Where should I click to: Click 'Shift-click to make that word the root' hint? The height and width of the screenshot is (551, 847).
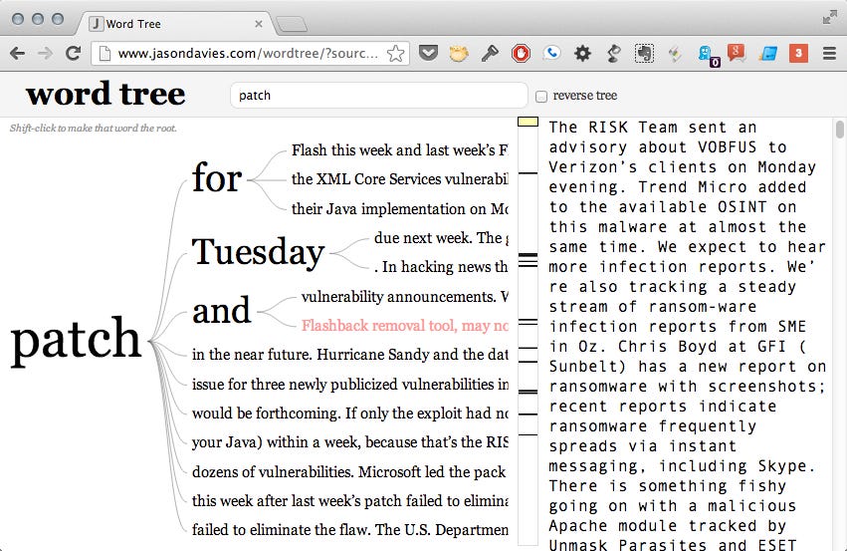93,129
